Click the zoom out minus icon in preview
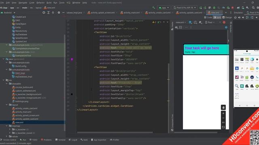This screenshot has width=259, height=145. pos(223,118)
